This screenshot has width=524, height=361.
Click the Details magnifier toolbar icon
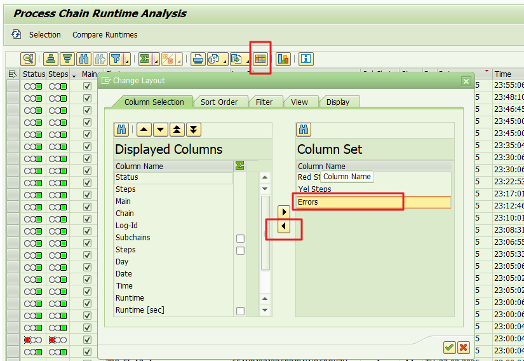coord(28,59)
